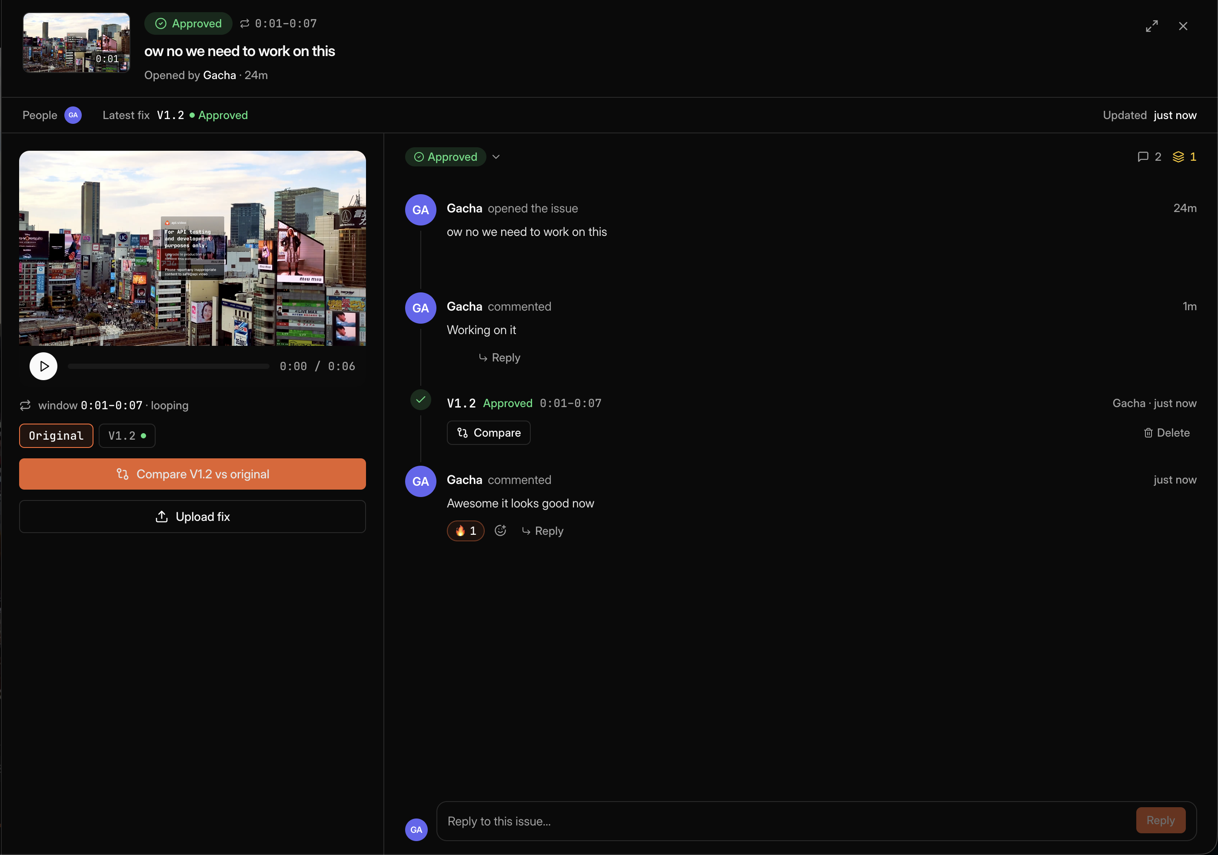Click Compare V1.2 vs original button
The image size is (1218, 855).
point(193,474)
